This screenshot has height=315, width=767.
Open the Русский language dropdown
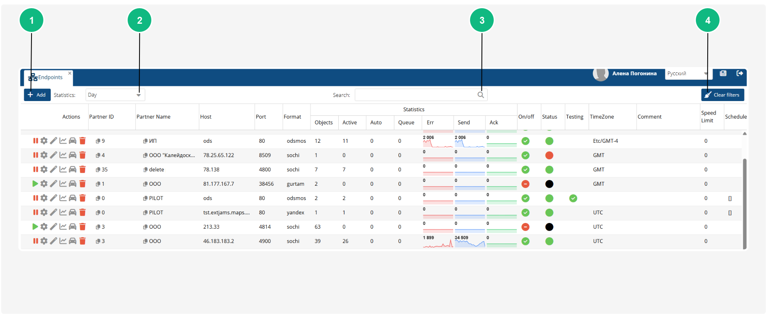click(688, 74)
